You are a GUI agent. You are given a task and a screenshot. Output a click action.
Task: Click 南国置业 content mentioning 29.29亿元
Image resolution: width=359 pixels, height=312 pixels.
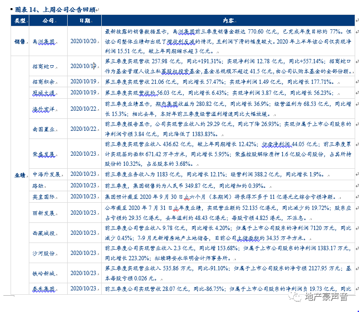pyautogui.click(x=228, y=129)
